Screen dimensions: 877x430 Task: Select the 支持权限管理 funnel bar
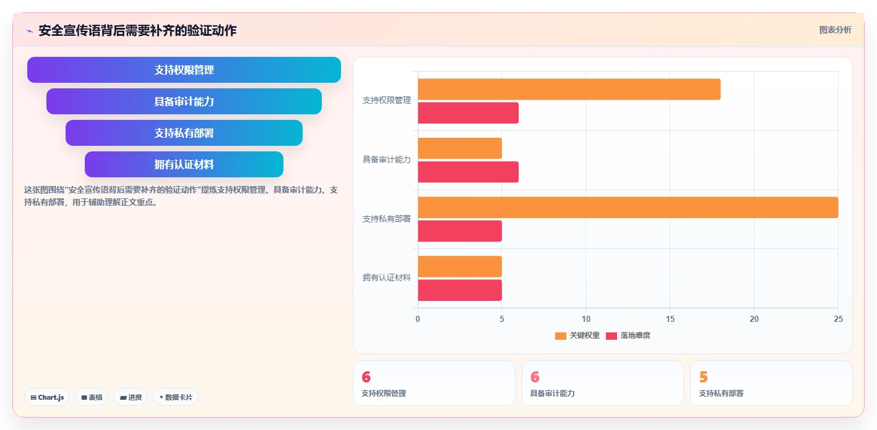pos(184,70)
